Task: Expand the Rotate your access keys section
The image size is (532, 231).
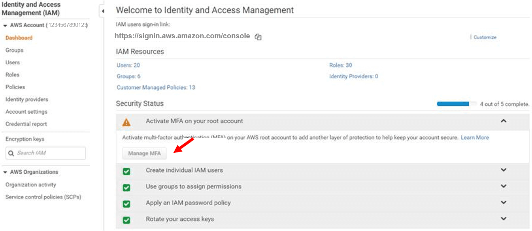Action: pos(504,218)
